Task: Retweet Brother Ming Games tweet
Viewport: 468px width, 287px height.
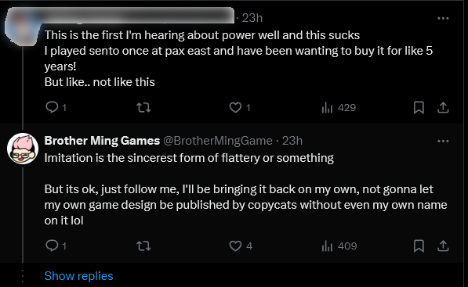Action: [143, 246]
